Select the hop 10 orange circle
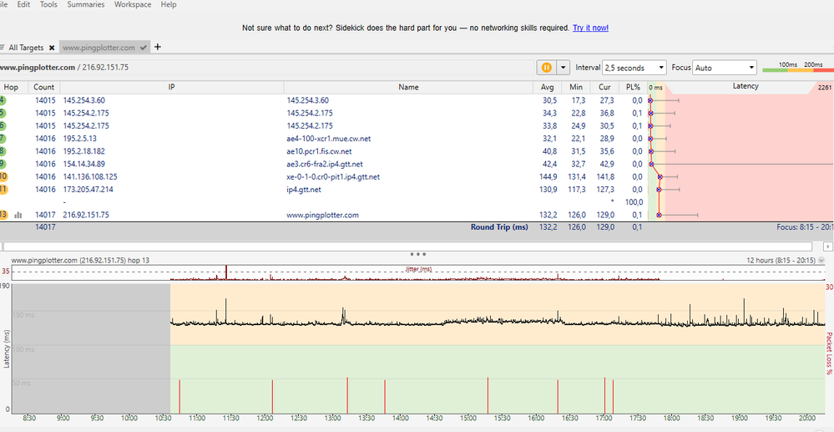 pyautogui.click(x=3, y=177)
